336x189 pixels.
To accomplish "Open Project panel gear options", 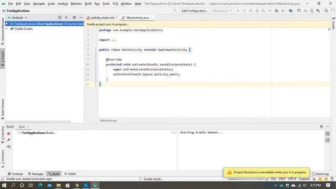I will (74, 17).
